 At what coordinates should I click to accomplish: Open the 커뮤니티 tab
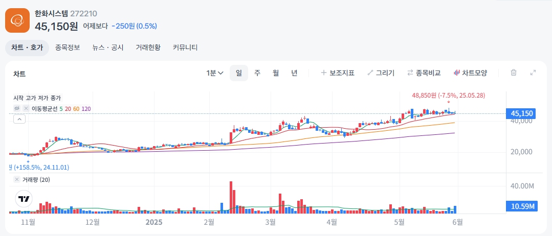tap(185, 48)
